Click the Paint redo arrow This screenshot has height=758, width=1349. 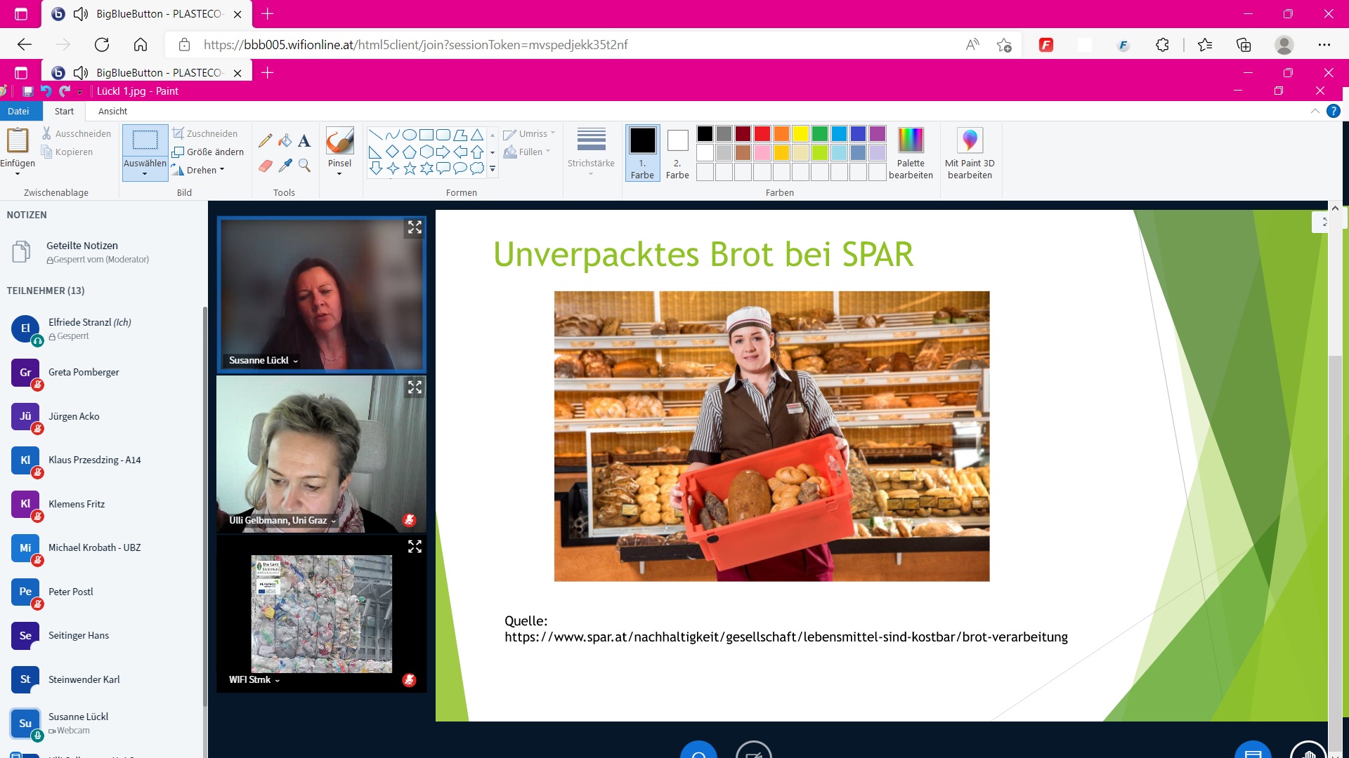click(65, 91)
